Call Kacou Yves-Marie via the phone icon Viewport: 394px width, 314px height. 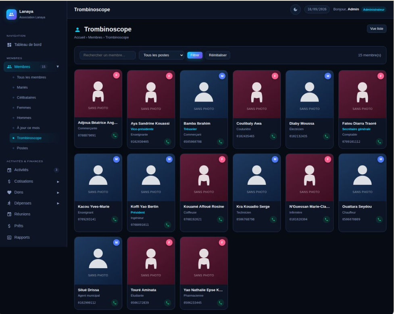115,219
